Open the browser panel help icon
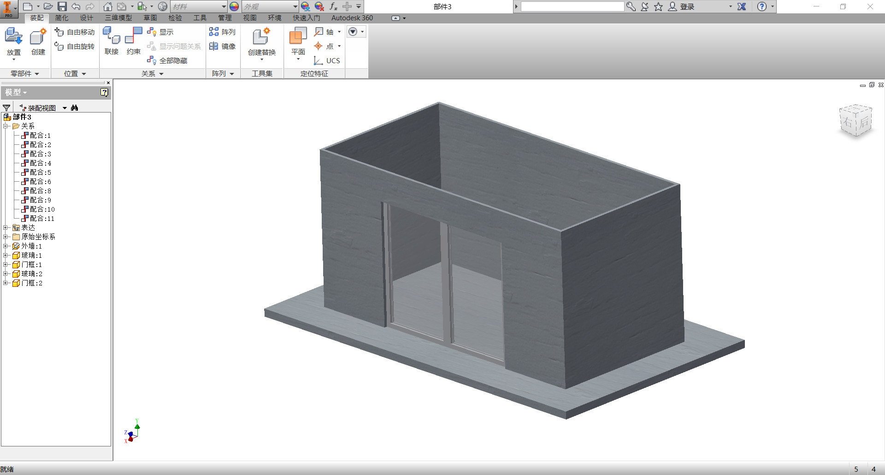The width and height of the screenshot is (885, 475). tap(104, 92)
